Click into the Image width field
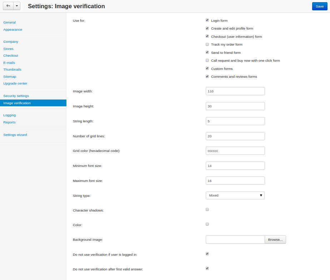This screenshot has height=280, width=330. (x=235, y=91)
